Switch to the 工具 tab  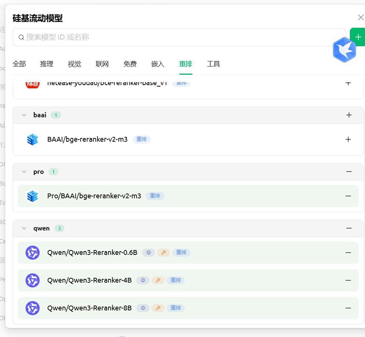(x=214, y=64)
